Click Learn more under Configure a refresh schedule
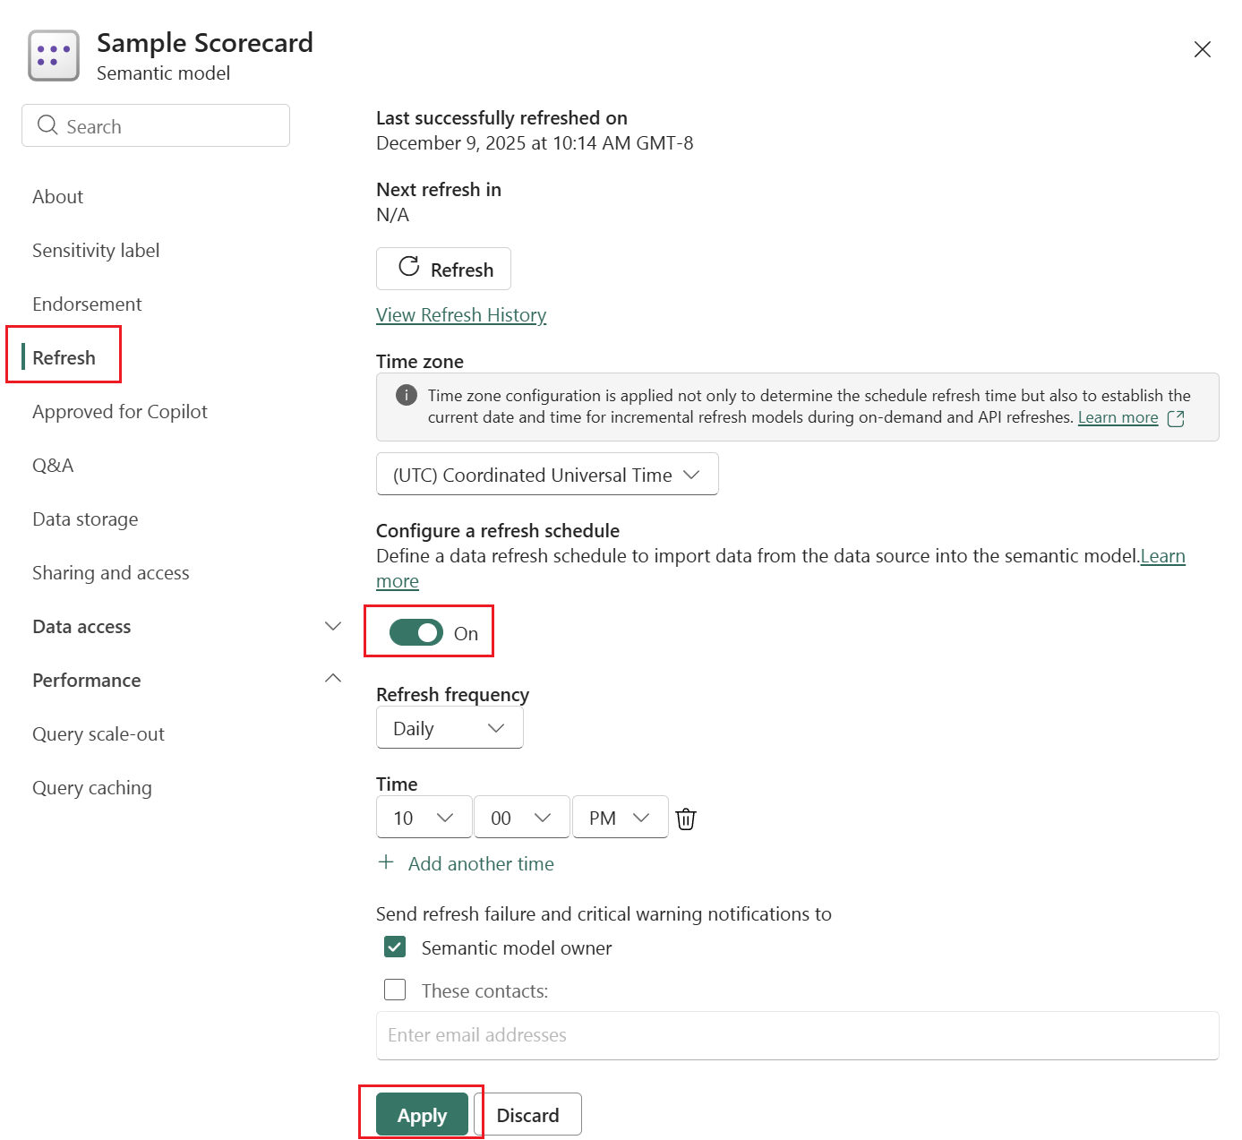Viewport: 1242px width, 1140px height. click(x=1163, y=556)
